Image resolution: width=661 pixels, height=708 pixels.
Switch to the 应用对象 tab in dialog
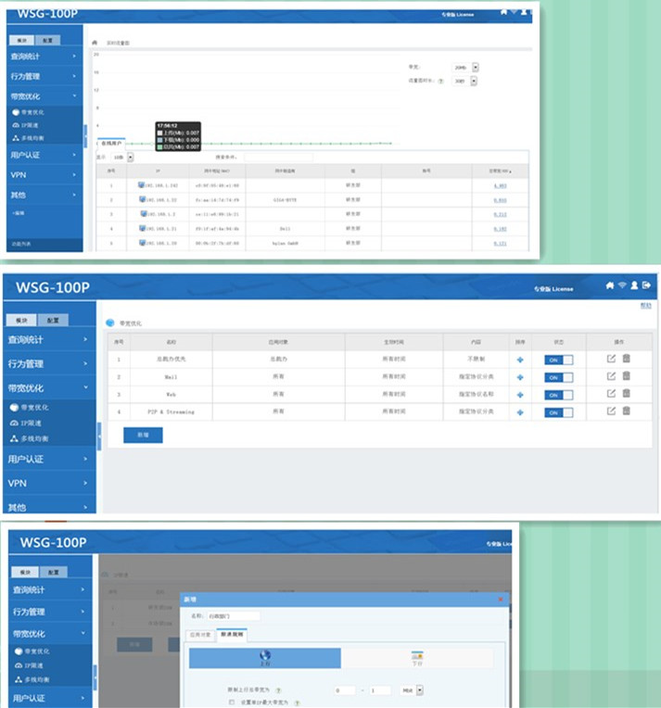201,635
